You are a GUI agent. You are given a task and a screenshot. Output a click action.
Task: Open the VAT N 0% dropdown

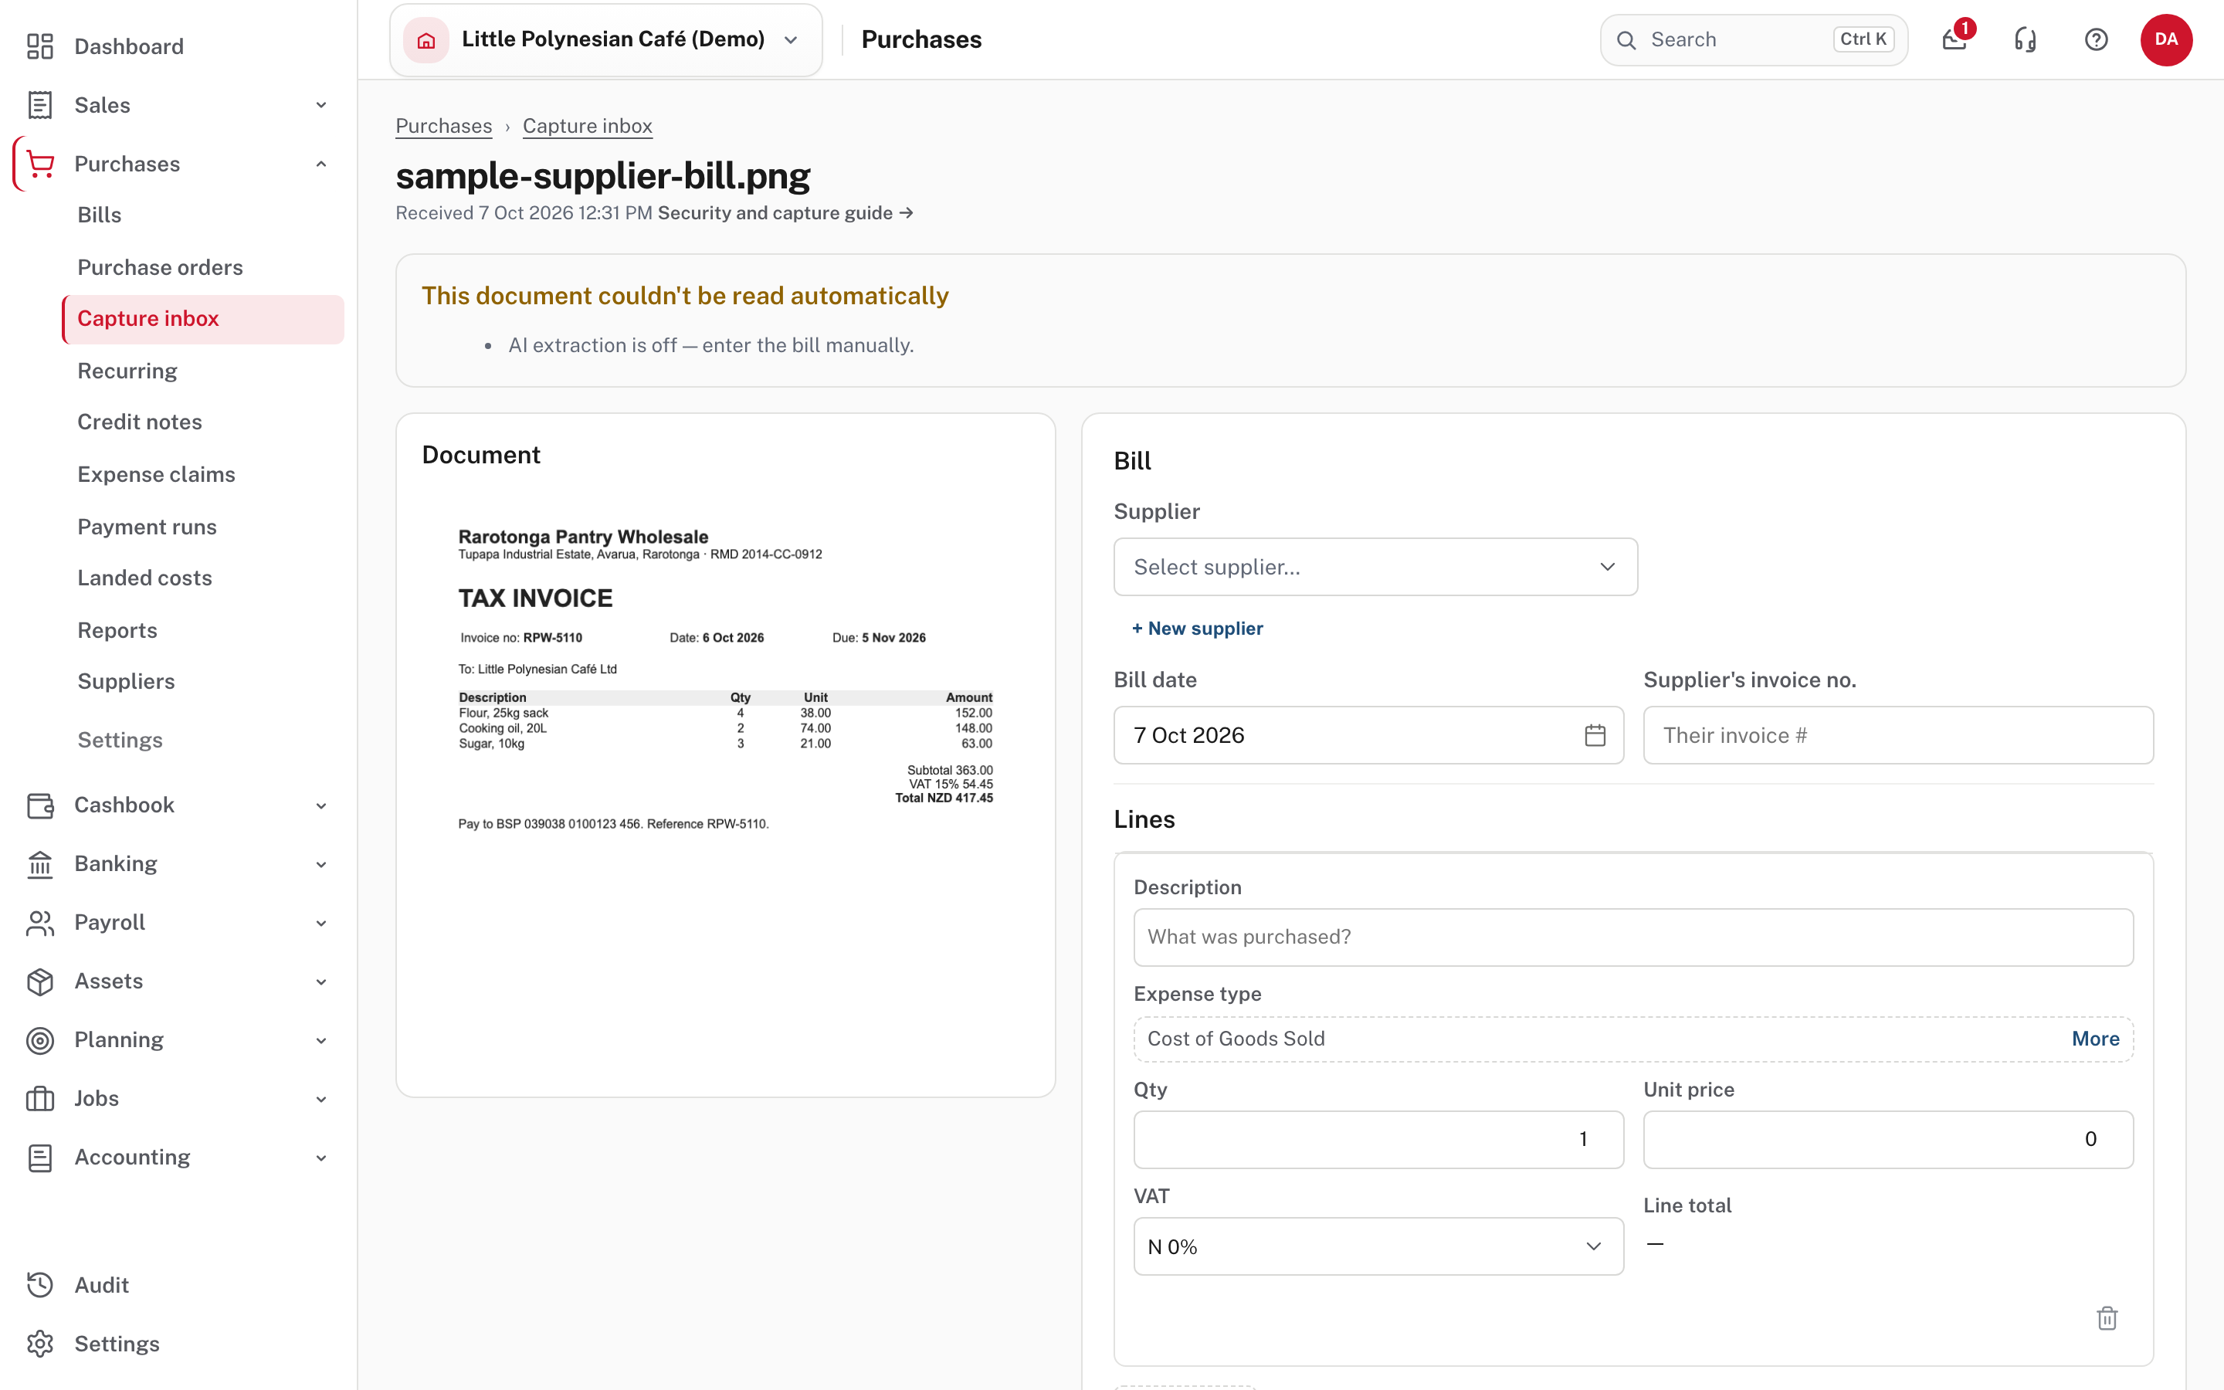coord(1378,1246)
